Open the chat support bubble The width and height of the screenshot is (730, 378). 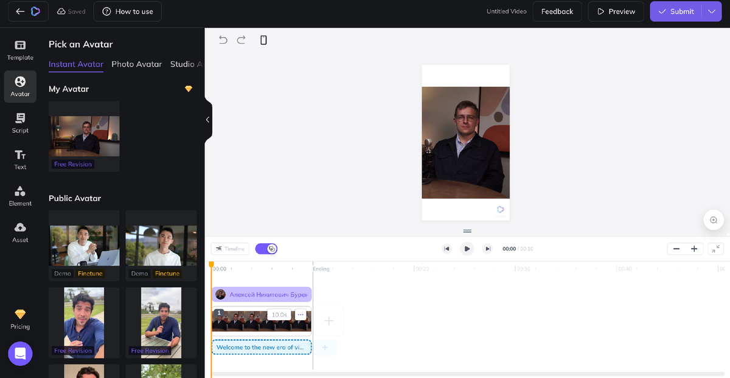point(20,353)
